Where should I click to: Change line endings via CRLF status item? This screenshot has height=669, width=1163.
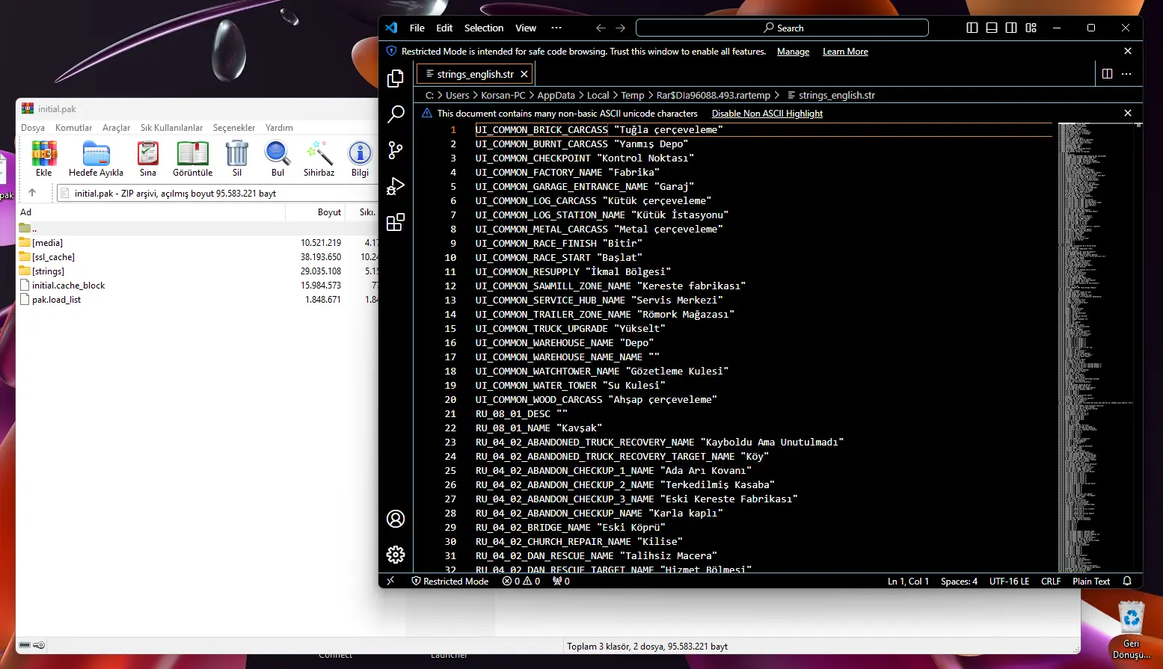[x=1051, y=581]
